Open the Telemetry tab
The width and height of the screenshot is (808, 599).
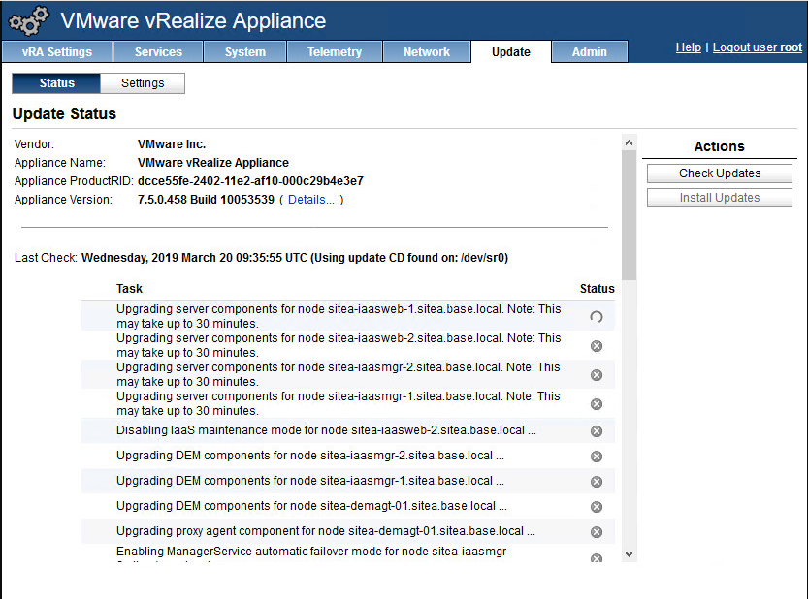(x=335, y=52)
